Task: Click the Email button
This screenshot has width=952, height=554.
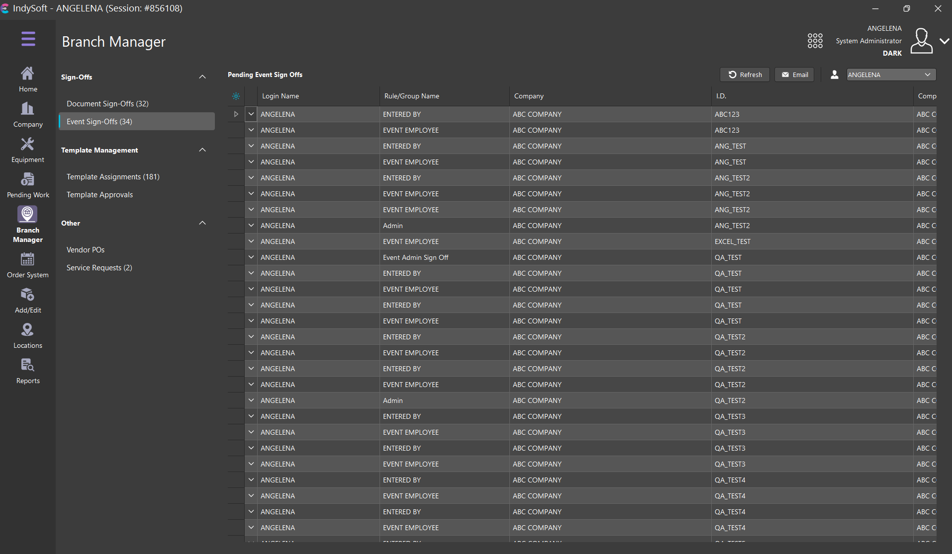Action: pyautogui.click(x=794, y=75)
